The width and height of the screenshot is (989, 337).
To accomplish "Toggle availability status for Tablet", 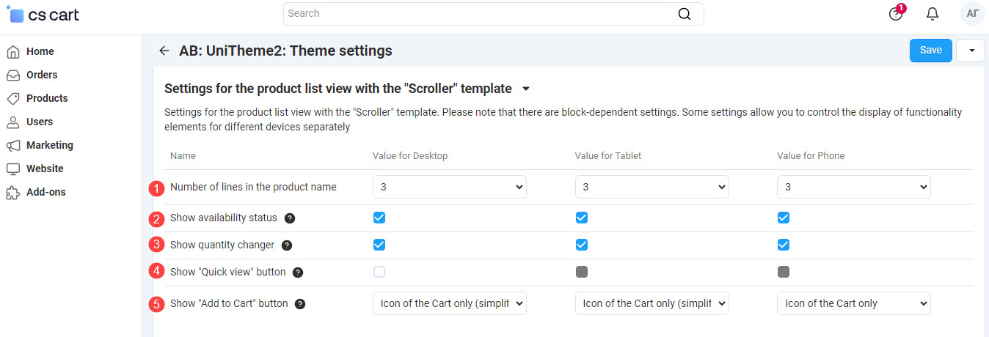I will [x=582, y=218].
